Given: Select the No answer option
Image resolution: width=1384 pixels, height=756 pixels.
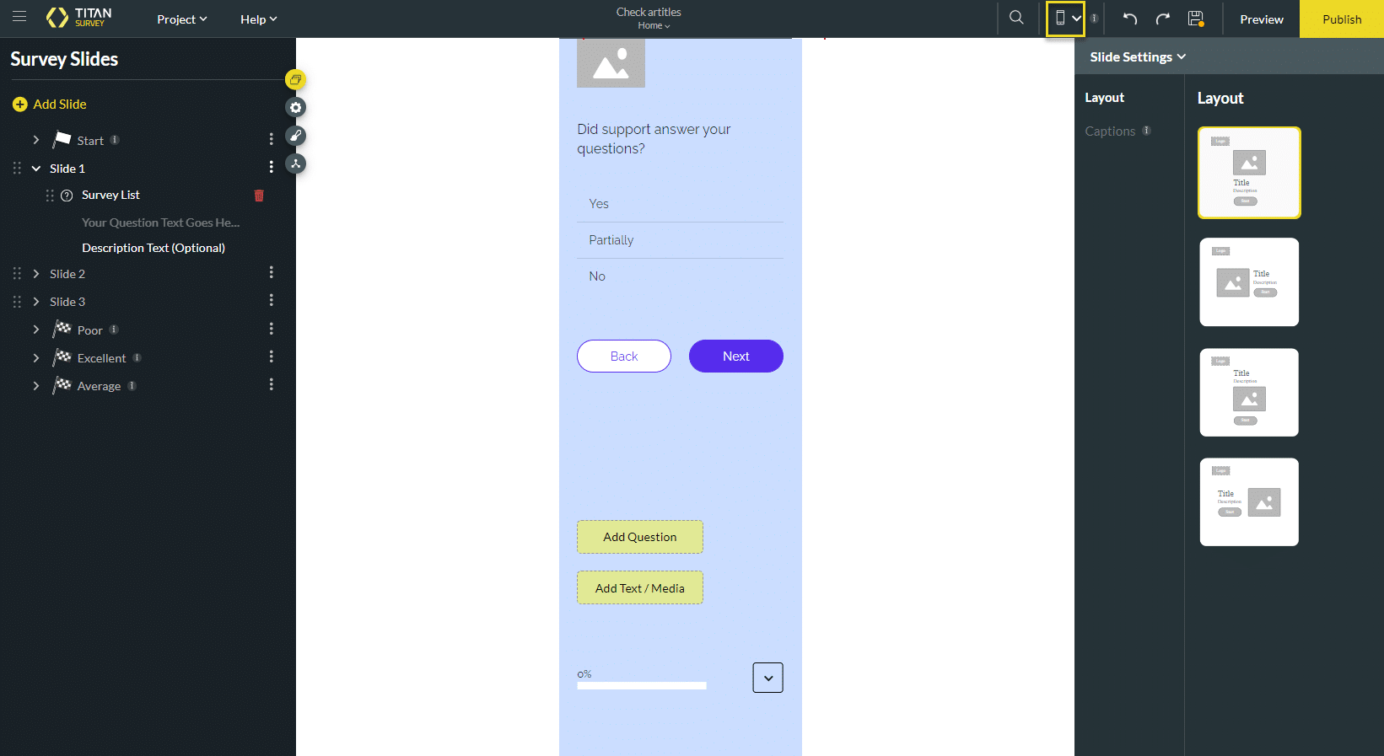Looking at the screenshot, I should pyautogui.click(x=597, y=276).
